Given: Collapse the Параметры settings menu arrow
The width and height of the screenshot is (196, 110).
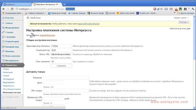Looking at the screenshot, I should [x=21, y=65].
